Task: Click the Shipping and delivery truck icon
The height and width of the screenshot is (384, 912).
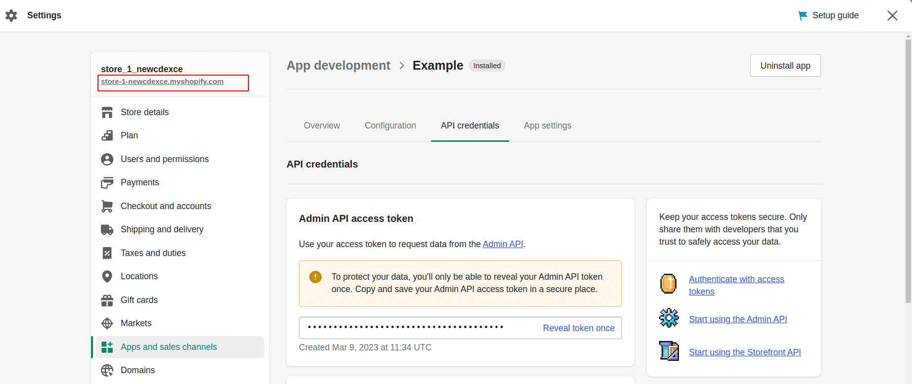Action: 107,229
